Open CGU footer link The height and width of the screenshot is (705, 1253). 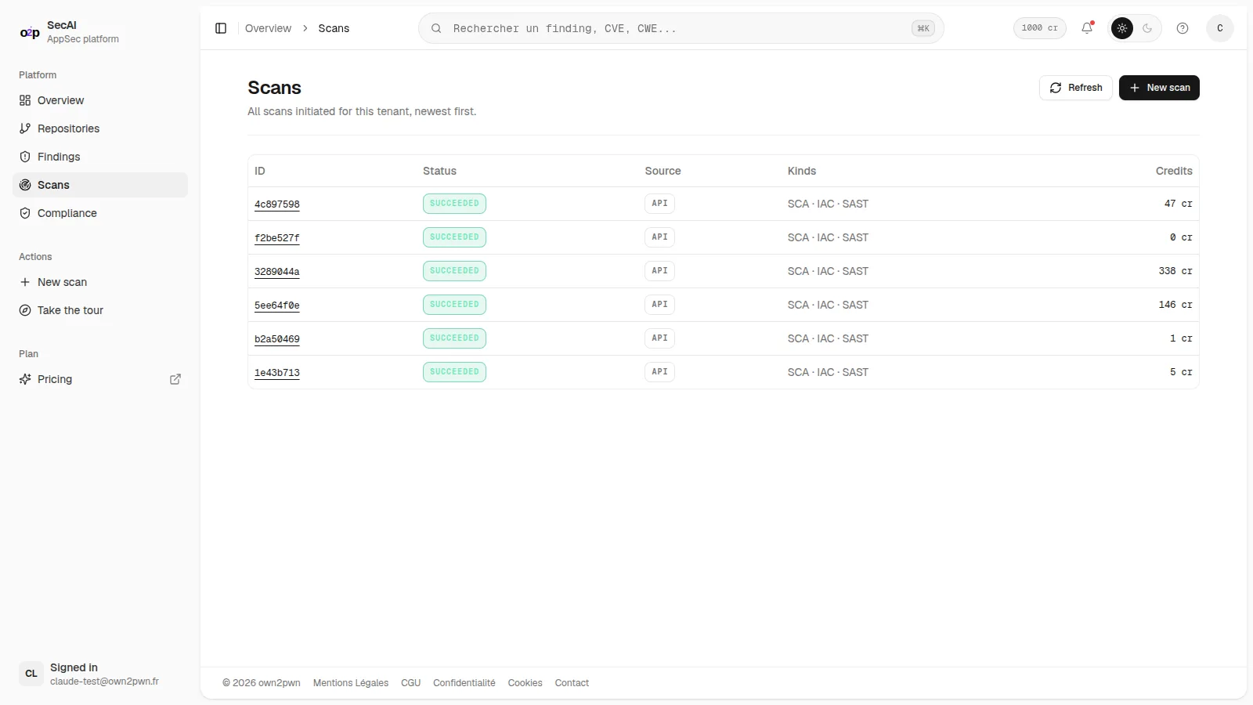click(x=411, y=683)
